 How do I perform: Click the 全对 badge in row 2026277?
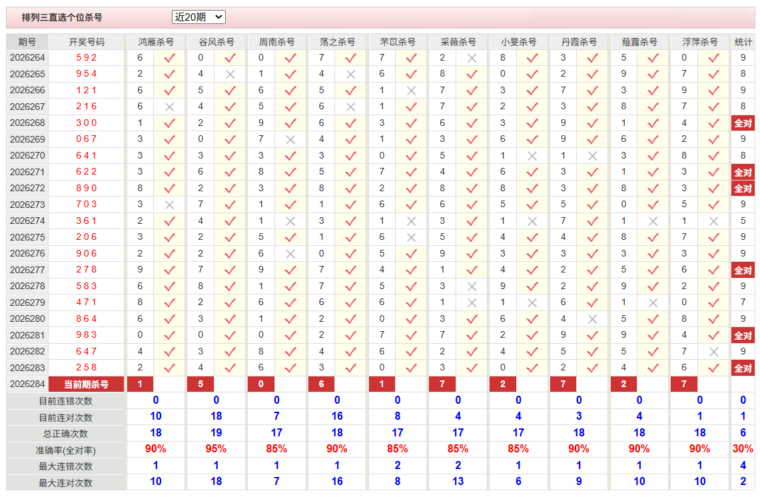coord(743,270)
